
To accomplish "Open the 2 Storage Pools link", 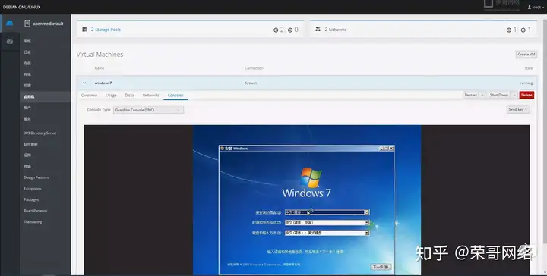I will pyautogui.click(x=106, y=30).
